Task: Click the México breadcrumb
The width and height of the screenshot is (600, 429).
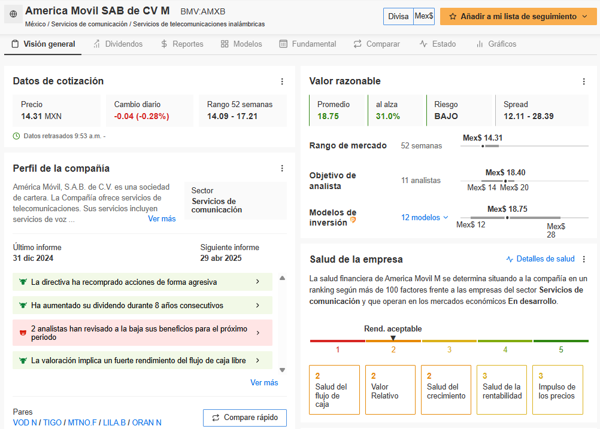Action: click(x=35, y=24)
